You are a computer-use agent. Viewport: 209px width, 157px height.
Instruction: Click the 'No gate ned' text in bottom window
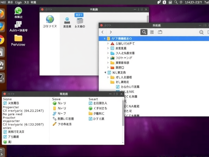[13, 114]
